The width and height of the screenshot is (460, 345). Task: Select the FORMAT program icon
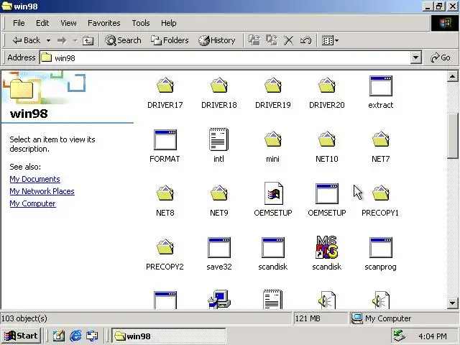click(165, 140)
